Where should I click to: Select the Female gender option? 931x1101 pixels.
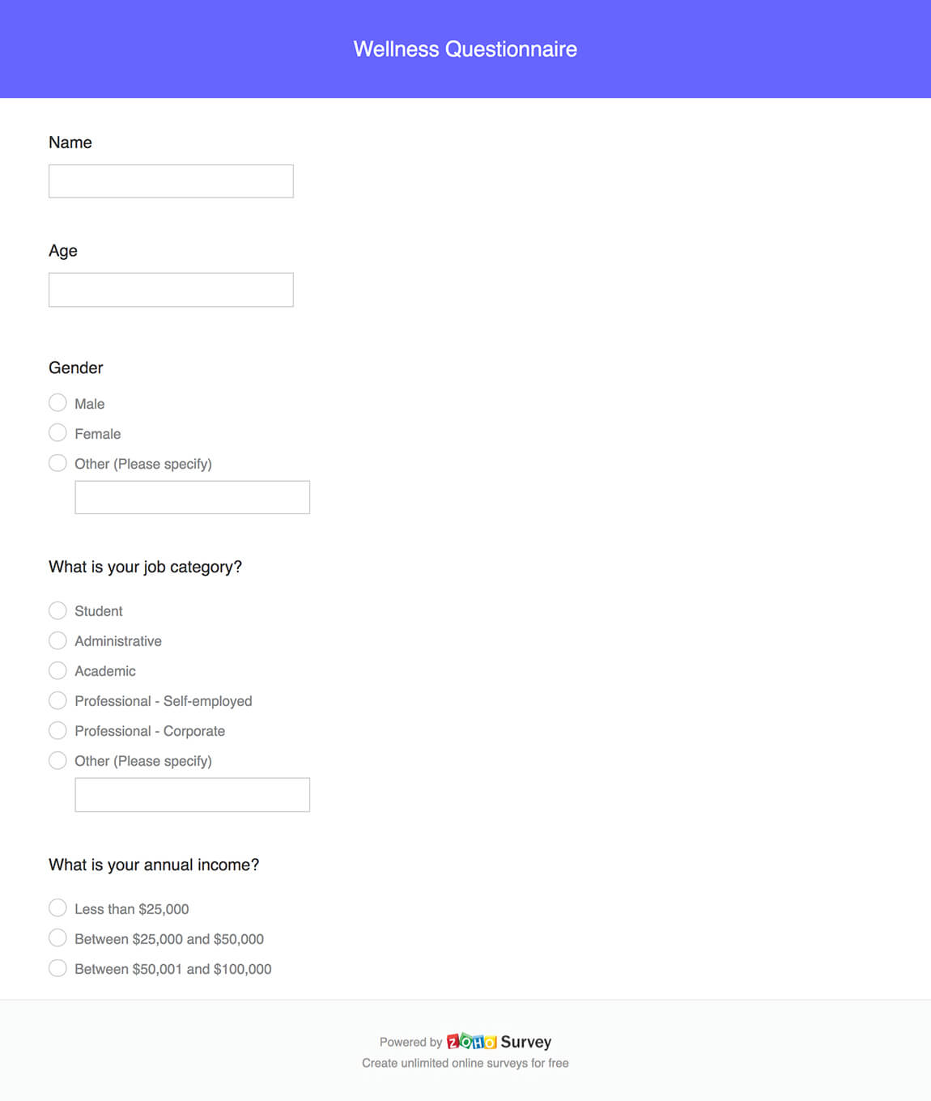pyautogui.click(x=57, y=432)
